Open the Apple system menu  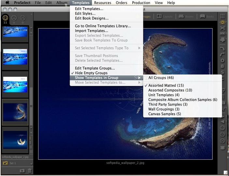pyautogui.click(x=7, y=3)
